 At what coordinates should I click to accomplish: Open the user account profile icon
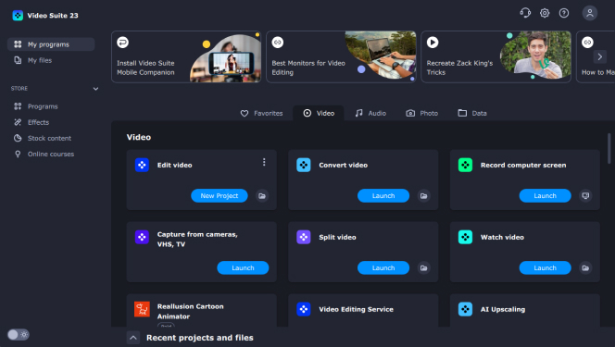[x=589, y=13]
